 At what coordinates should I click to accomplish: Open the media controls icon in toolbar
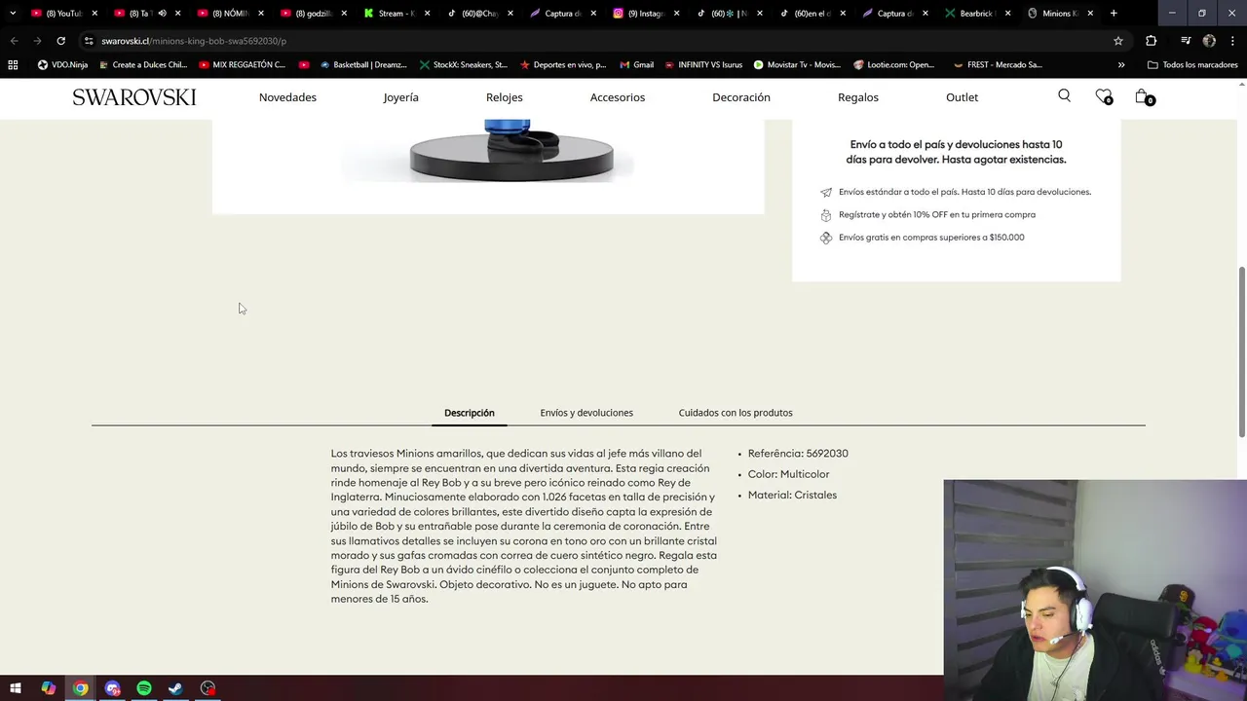click(1185, 41)
